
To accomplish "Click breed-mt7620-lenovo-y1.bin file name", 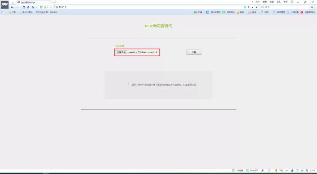I will point(143,52).
